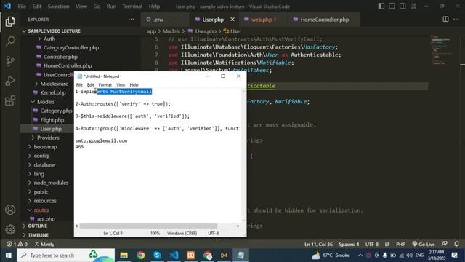Image resolution: width=465 pixels, height=262 pixels.
Task: Show errors and warnings in status bar
Action: click(x=17, y=245)
